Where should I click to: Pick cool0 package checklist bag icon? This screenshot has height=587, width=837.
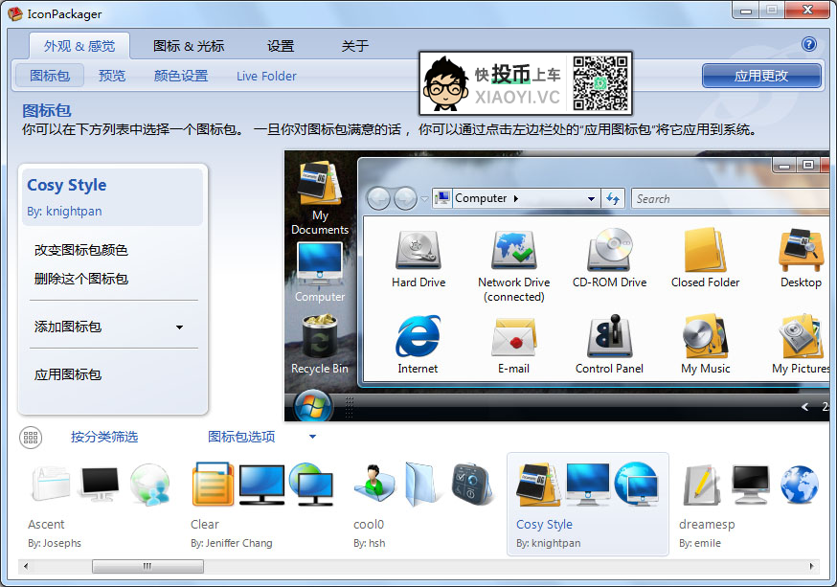[471, 484]
